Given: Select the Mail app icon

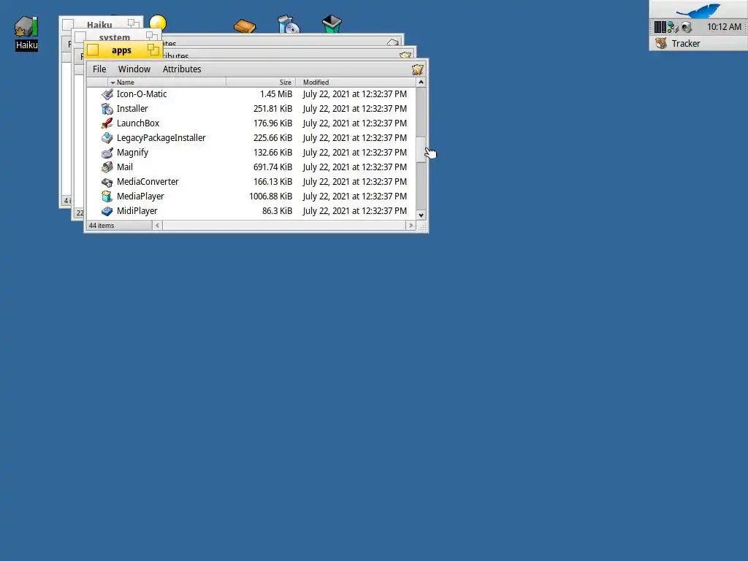Looking at the screenshot, I should (x=107, y=167).
